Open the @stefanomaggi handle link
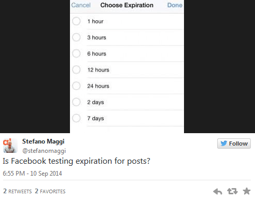Screen dimensions: 255x200 44,151
